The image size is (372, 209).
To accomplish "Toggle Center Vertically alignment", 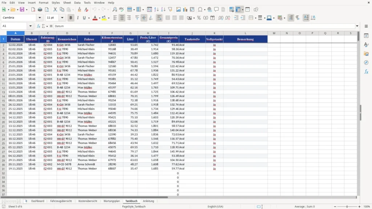I will 144,18.
